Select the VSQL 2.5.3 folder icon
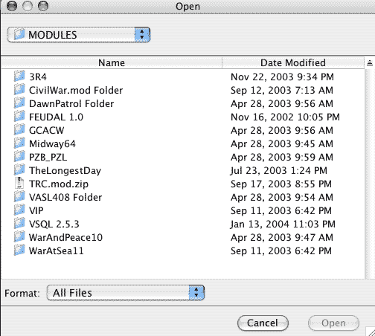The width and height of the screenshot is (375, 336). (x=19, y=223)
